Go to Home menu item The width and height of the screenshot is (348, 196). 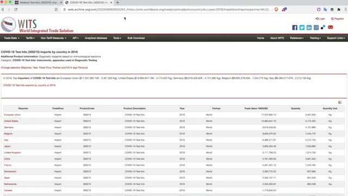[x=260, y=38]
